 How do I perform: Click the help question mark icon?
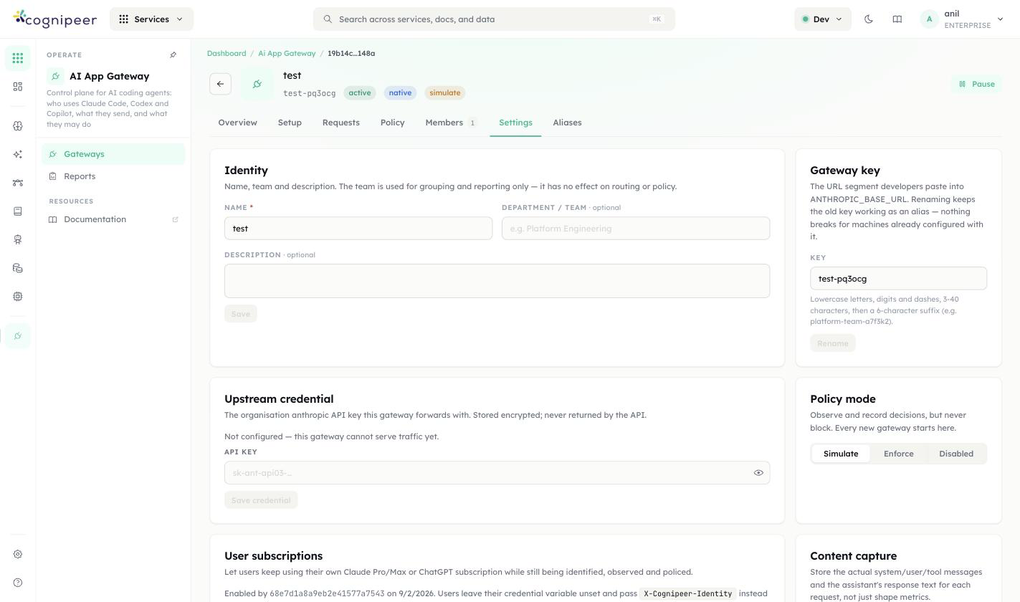pos(18,583)
